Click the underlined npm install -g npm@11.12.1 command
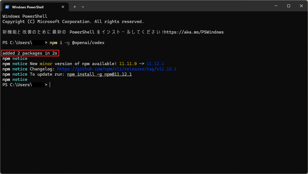This screenshot has width=308, height=174. [x=99, y=74]
